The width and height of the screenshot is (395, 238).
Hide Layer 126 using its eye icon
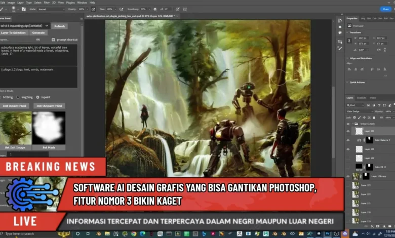click(x=348, y=131)
